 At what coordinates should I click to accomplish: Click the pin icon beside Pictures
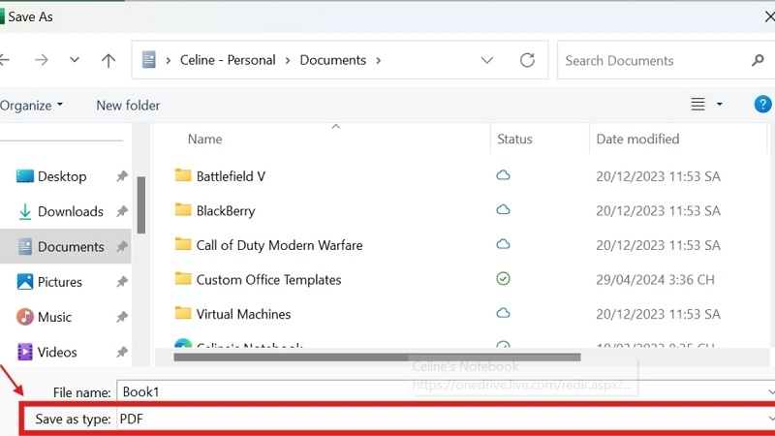click(122, 282)
